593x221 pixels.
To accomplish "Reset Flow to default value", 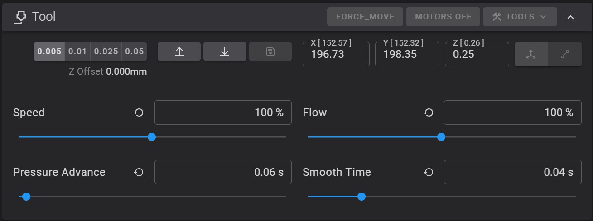I will (x=429, y=113).
